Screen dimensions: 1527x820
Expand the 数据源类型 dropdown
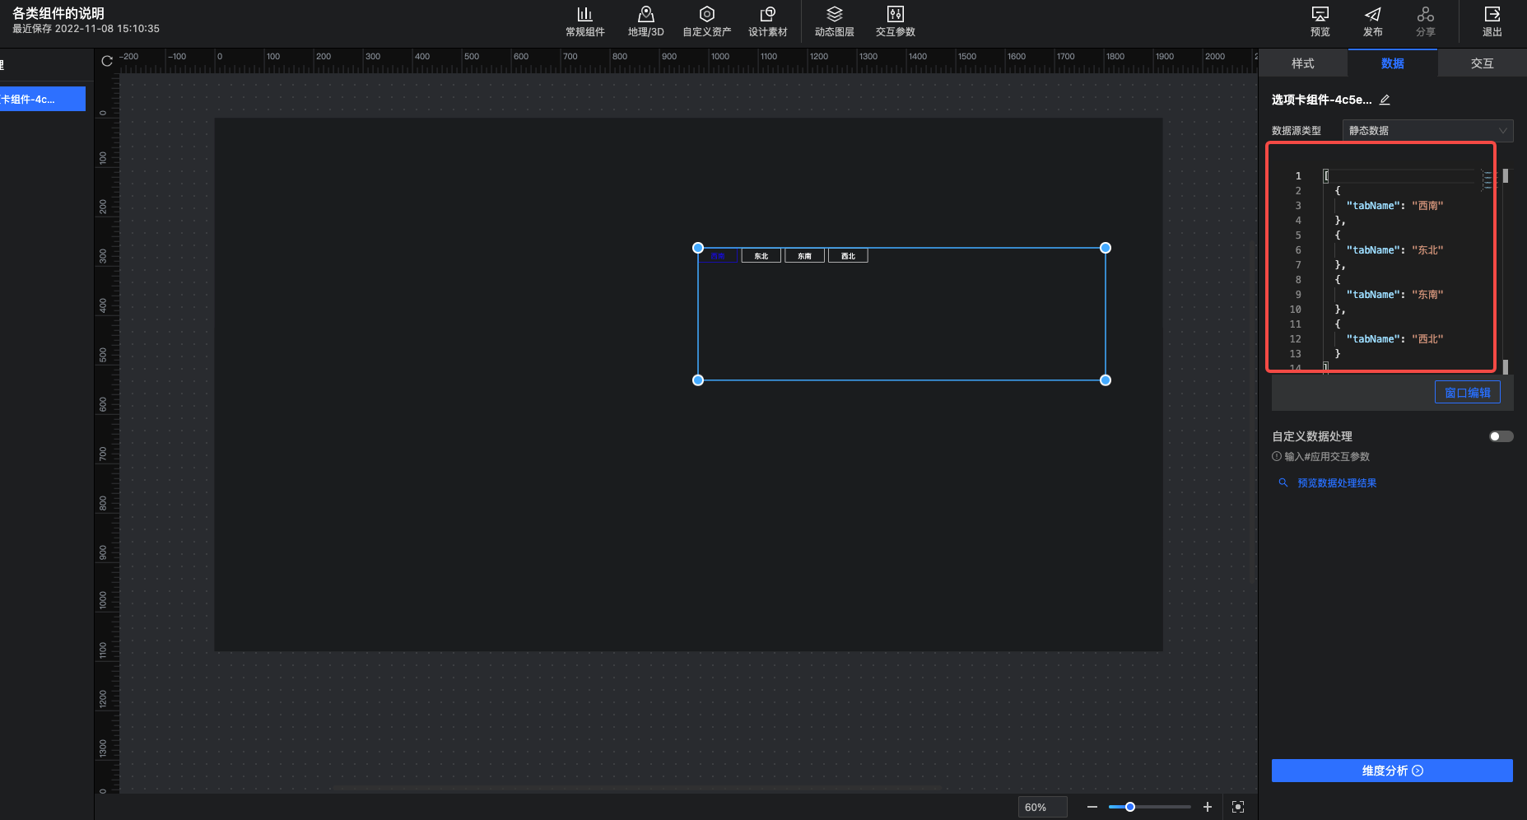tap(1427, 131)
